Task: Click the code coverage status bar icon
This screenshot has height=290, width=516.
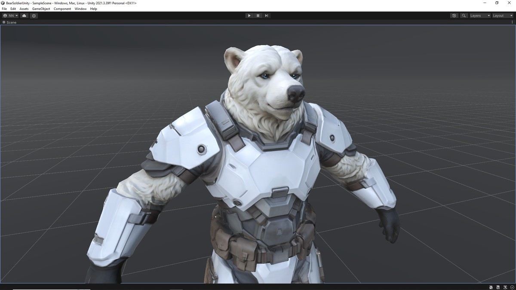Action: pyautogui.click(x=504, y=287)
